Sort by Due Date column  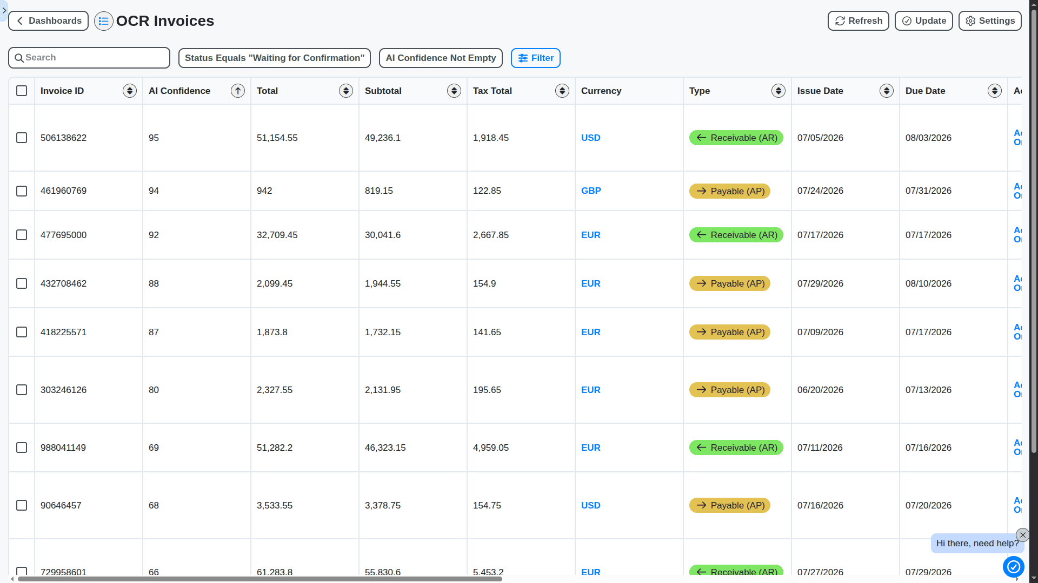[995, 91]
